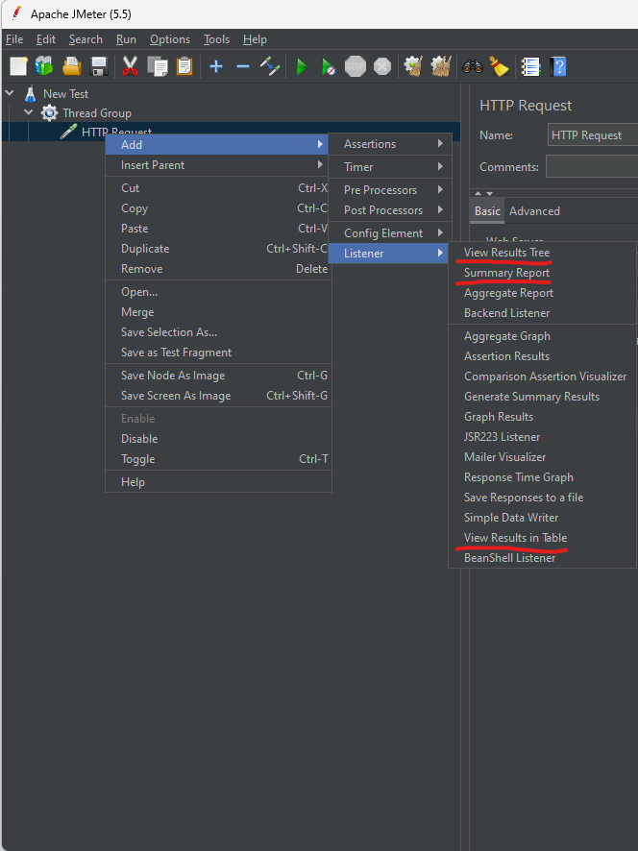Open the Help menu in menu bar
638x851 pixels.
255,39
